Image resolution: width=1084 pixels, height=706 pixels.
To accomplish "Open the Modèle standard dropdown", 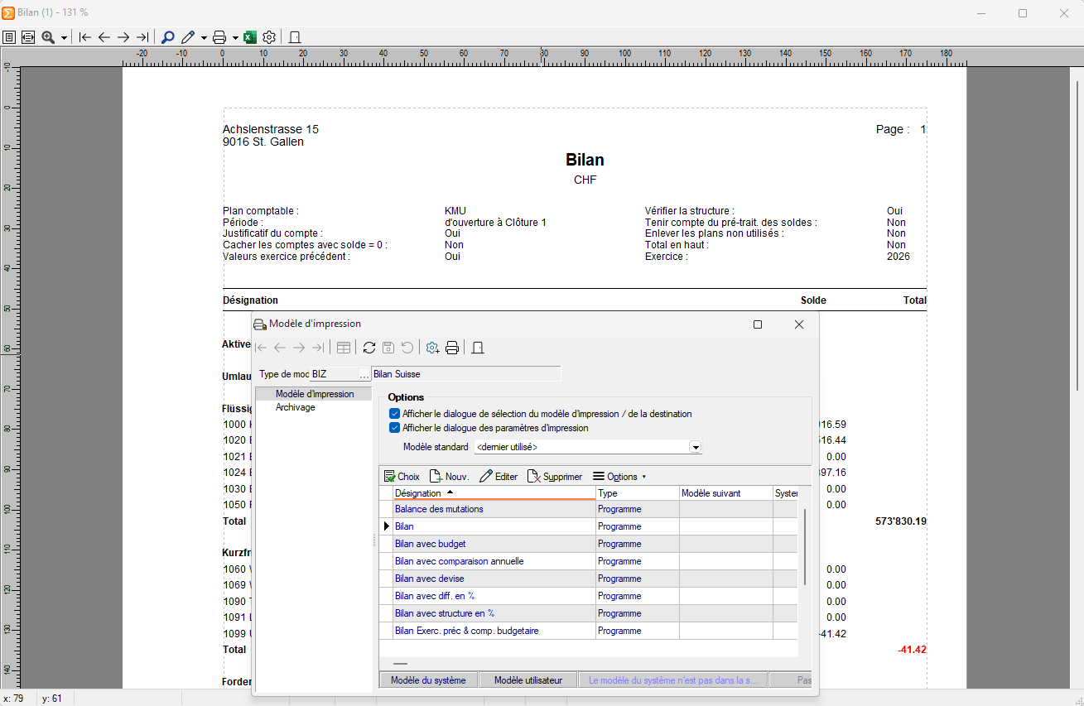I will [x=696, y=447].
